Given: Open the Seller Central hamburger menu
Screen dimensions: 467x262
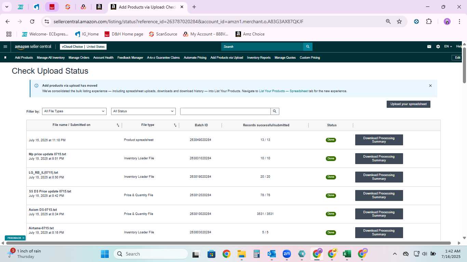Looking at the screenshot, I should pos(5,47).
